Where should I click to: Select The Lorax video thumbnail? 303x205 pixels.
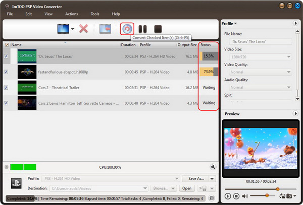pos(27,56)
